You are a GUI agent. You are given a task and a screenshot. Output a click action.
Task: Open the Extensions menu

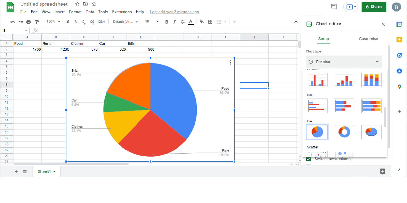click(x=122, y=12)
